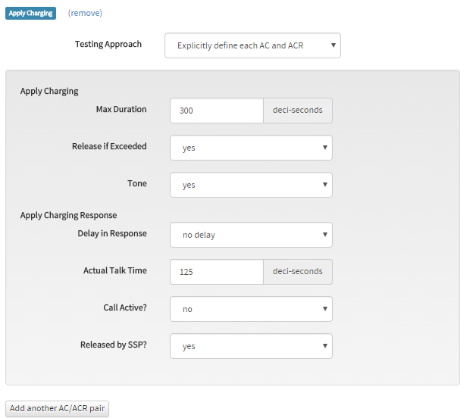Click the Actual Talk Time deci-seconds label
Viewport: 476px width, 418px height.
coord(297,272)
